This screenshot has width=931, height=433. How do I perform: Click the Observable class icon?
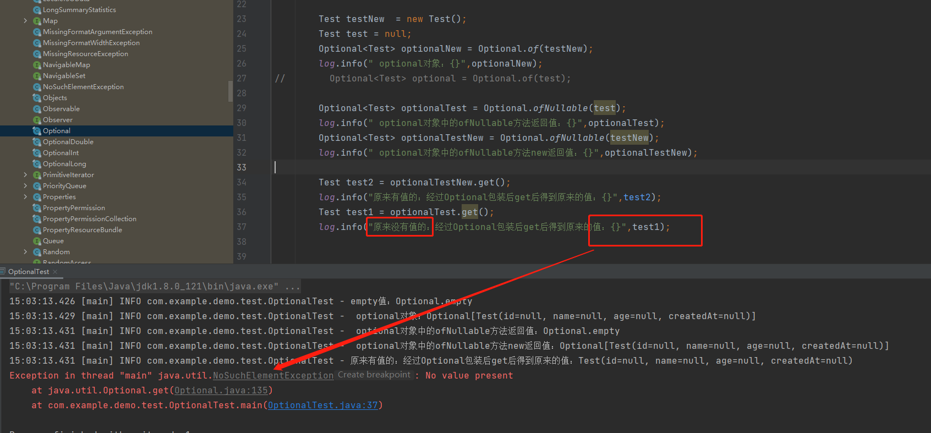(x=37, y=109)
